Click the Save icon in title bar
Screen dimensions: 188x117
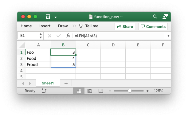pyautogui.click(x=48, y=17)
